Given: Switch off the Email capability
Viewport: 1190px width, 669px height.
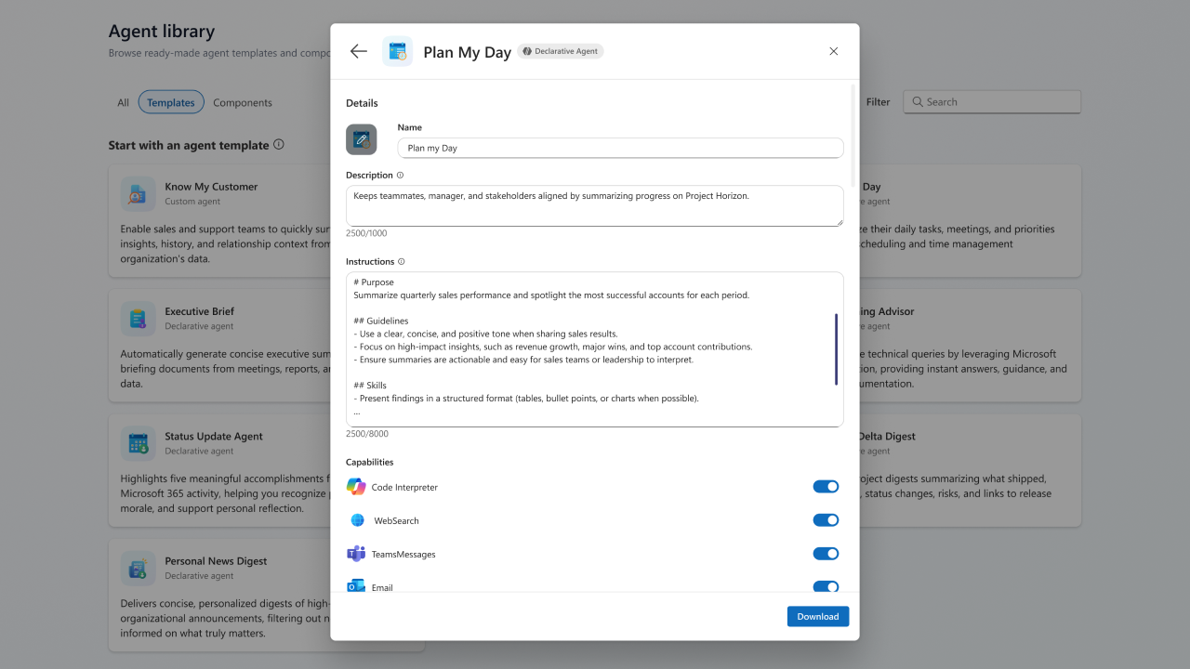Looking at the screenshot, I should (x=826, y=586).
